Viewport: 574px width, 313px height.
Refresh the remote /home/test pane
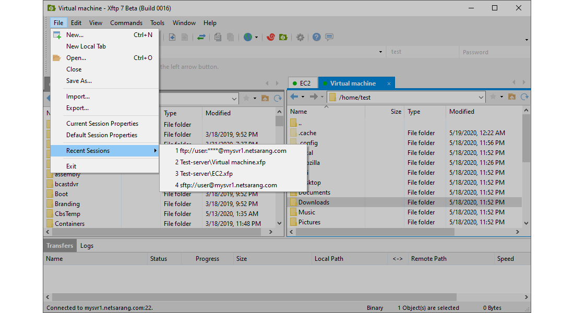pos(524,97)
